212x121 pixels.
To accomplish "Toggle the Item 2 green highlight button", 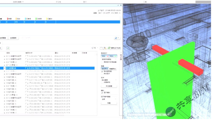I will [113, 56].
